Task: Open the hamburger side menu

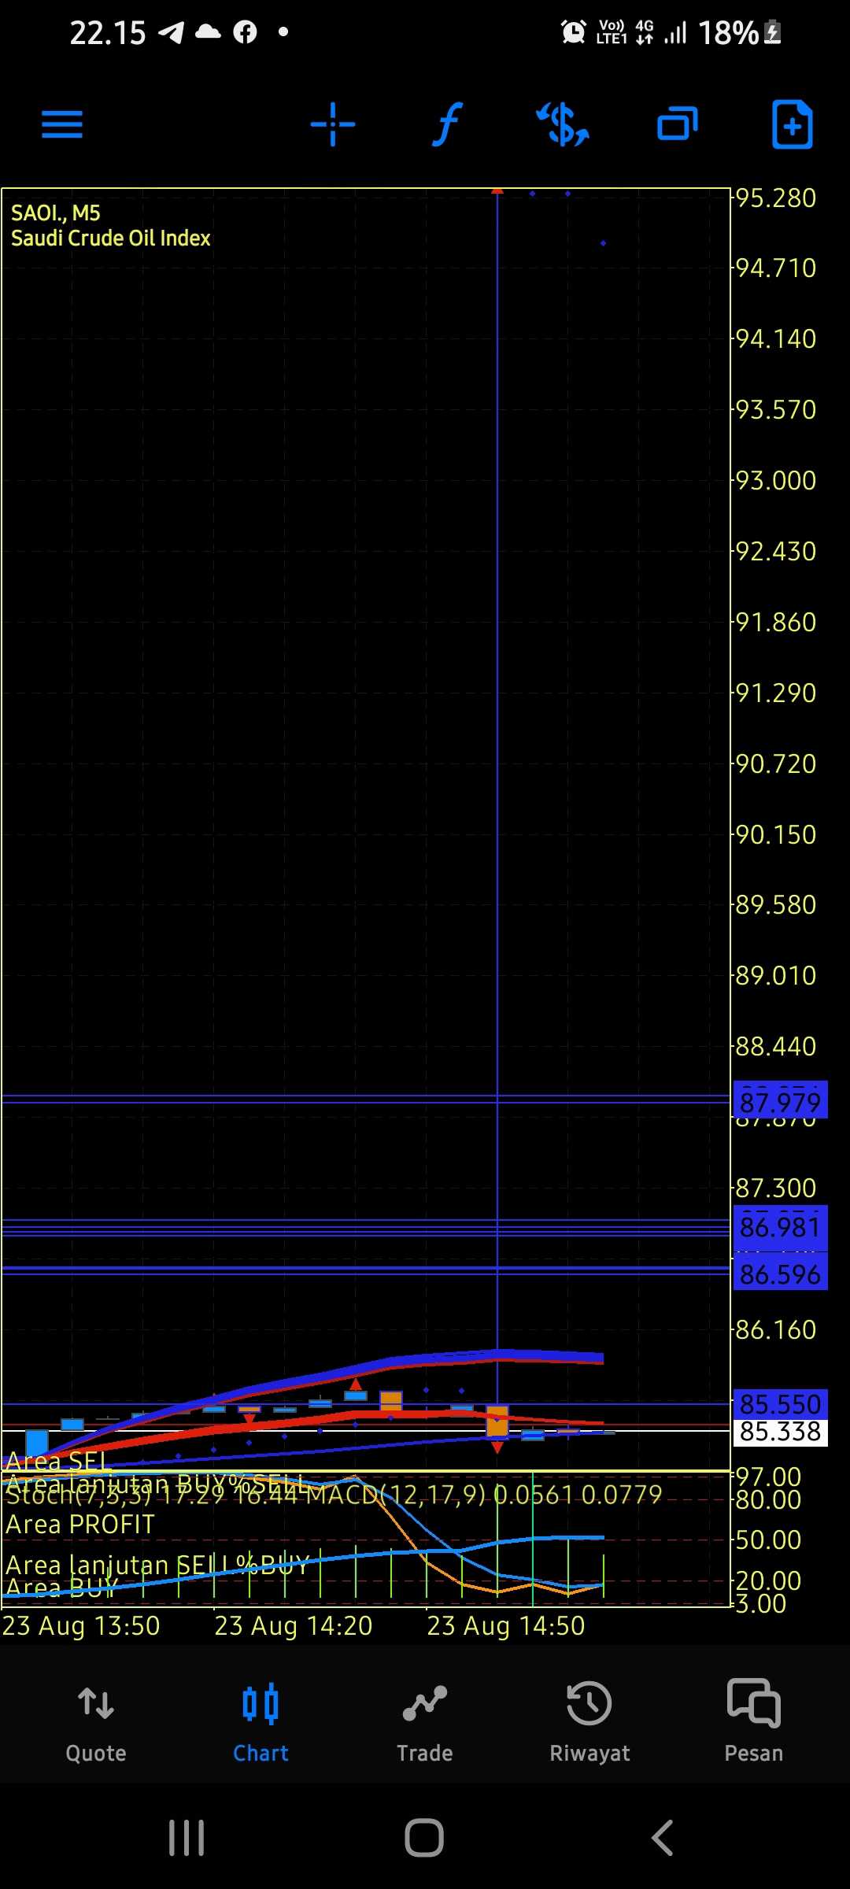Action: pos(62,124)
